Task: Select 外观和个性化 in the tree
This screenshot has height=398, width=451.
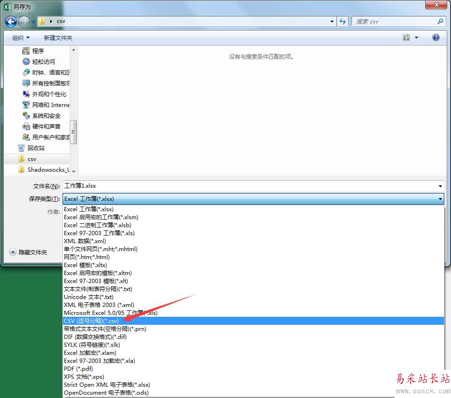Action: tap(49, 94)
